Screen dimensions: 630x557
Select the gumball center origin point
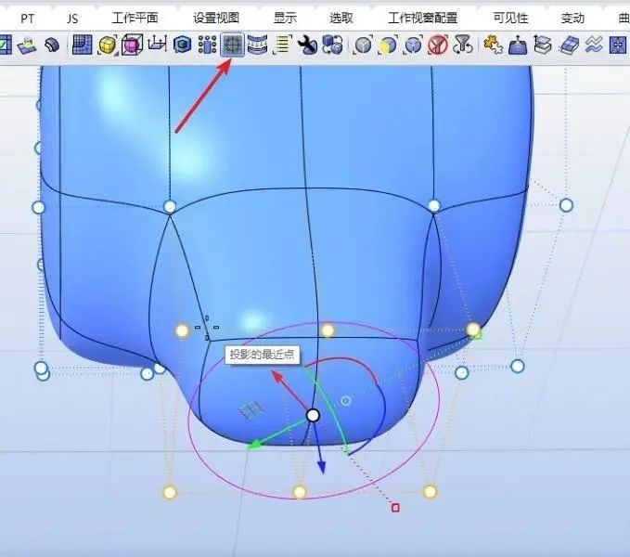tap(313, 415)
